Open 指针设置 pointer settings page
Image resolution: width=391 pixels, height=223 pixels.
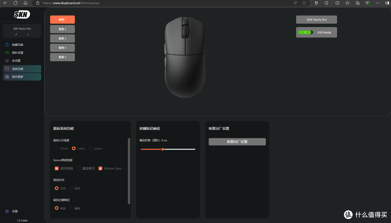coord(22,52)
